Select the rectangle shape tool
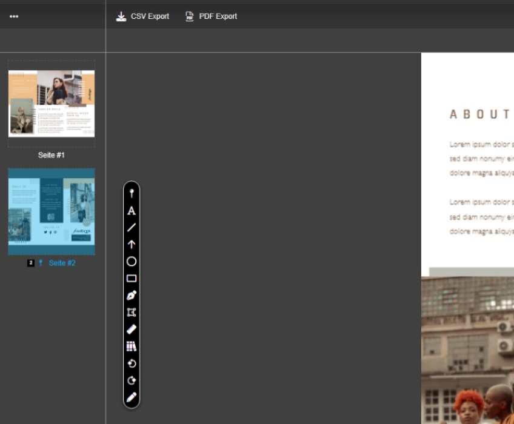Image resolution: width=514 pixels, height=424 pixels. (132, 279)
